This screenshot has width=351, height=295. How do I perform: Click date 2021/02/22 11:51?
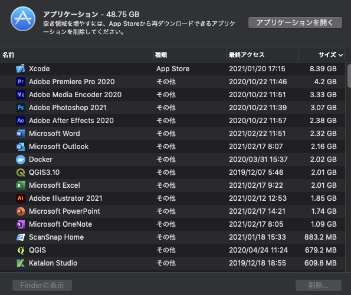tap(257, 134)
